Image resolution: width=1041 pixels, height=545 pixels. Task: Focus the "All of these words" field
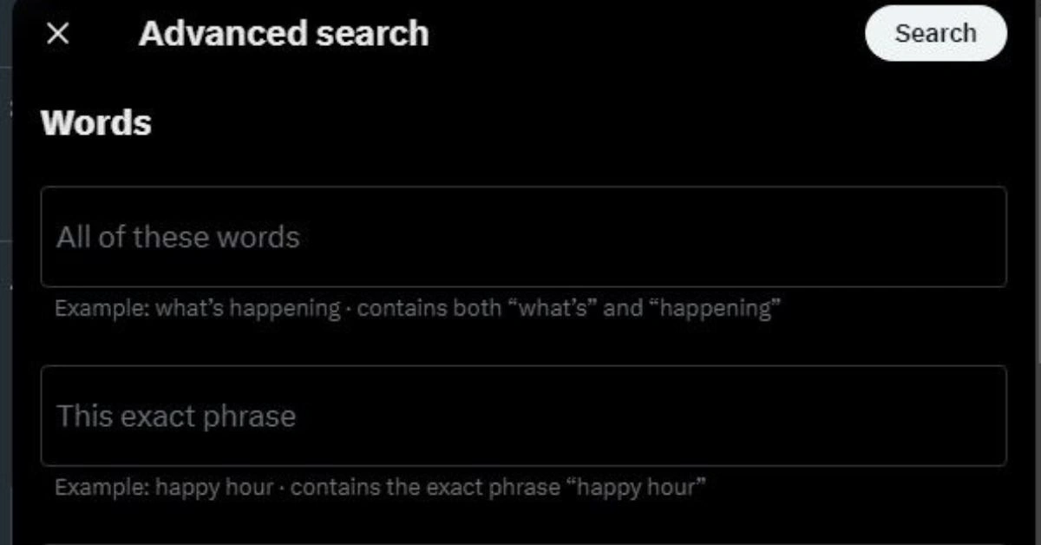(x=522, y=237)
